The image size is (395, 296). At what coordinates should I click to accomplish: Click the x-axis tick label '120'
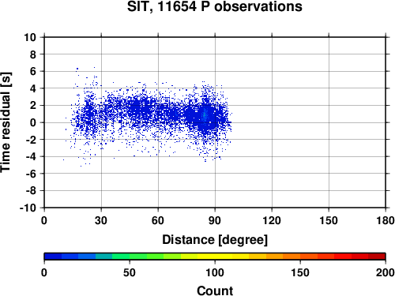coord(272,220)
